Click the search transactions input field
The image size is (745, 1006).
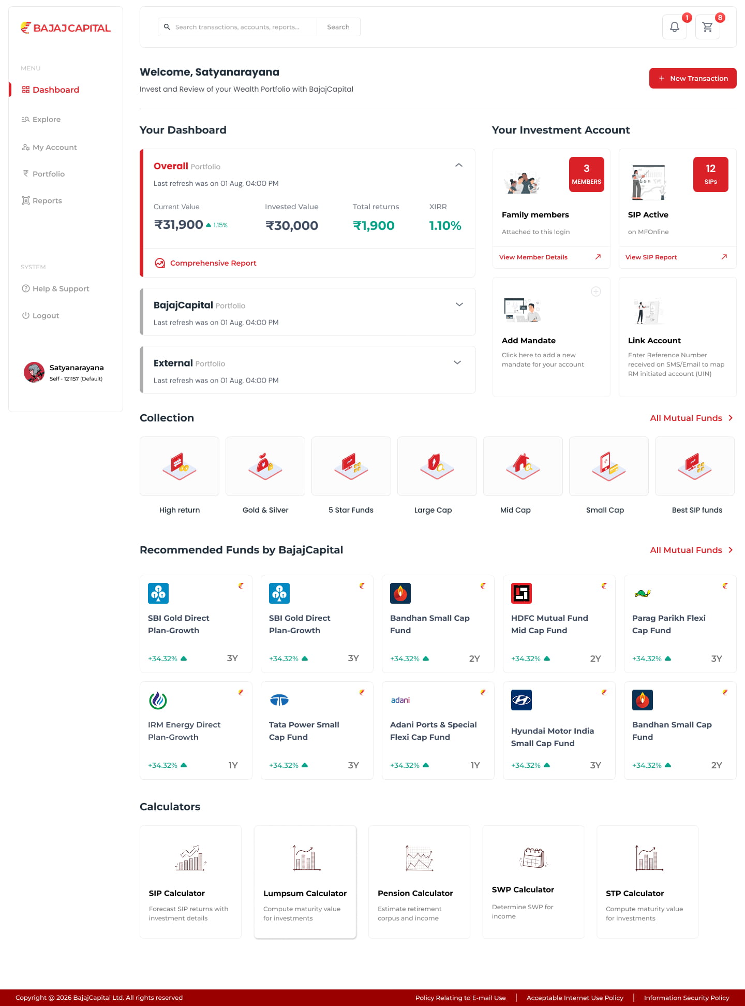click(x=237, y=27)
